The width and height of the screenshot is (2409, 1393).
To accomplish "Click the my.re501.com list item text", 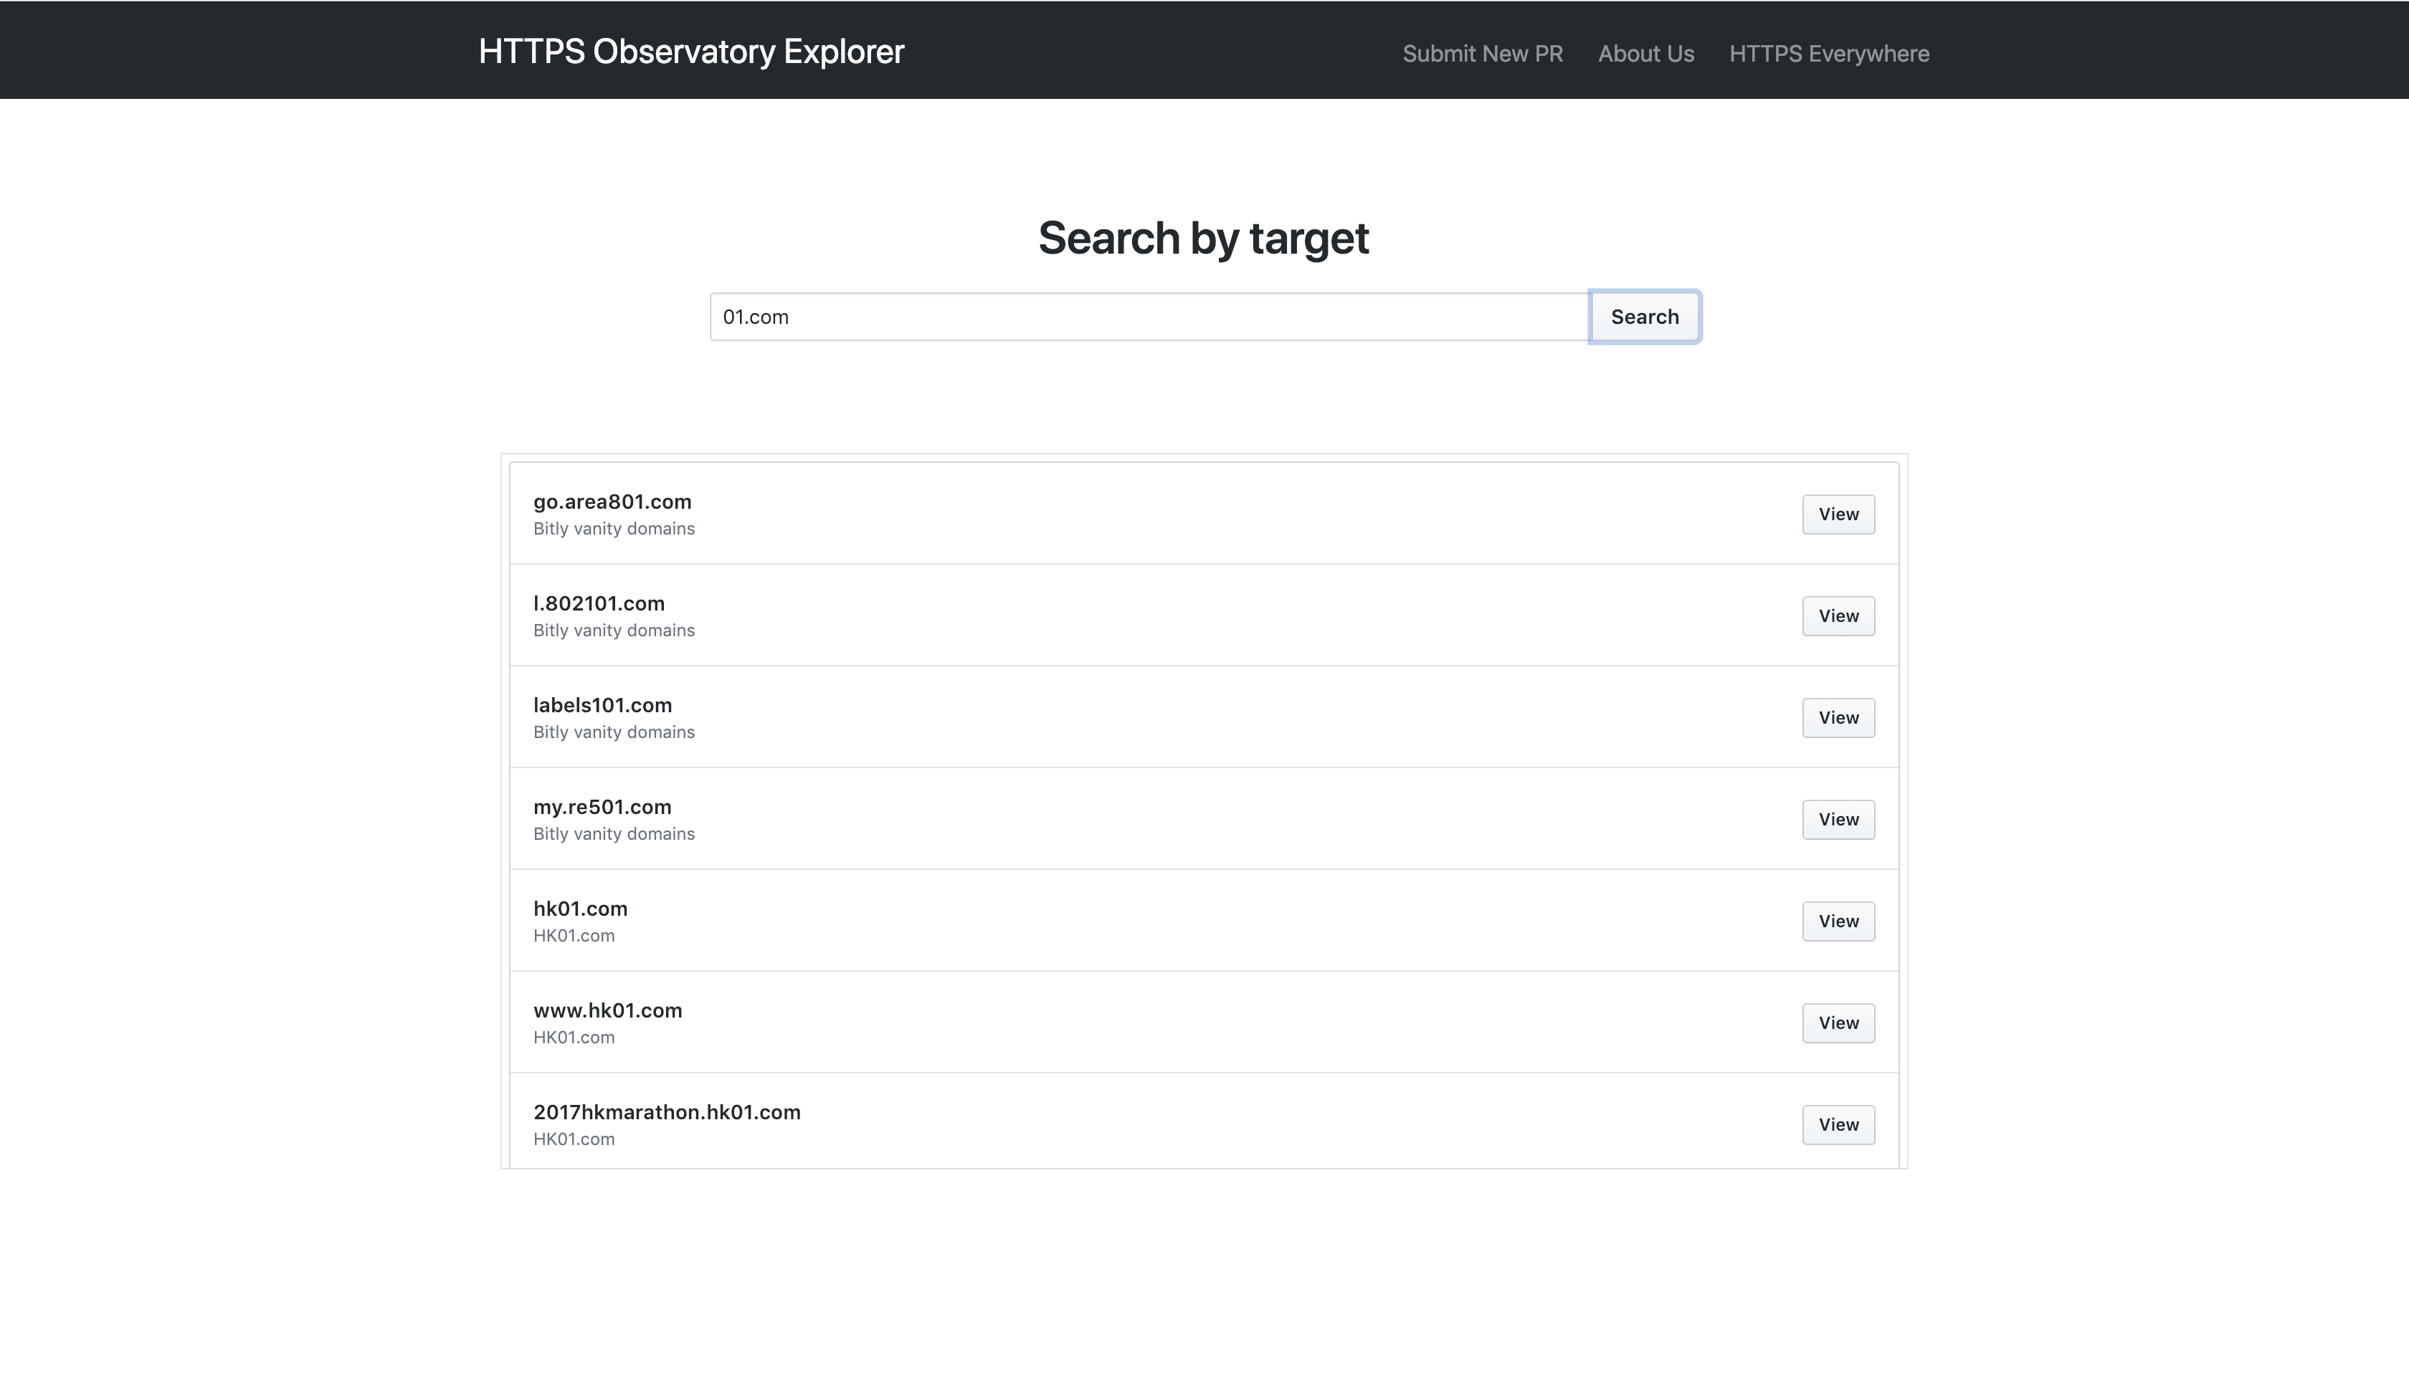I will [x=602, y=808].
